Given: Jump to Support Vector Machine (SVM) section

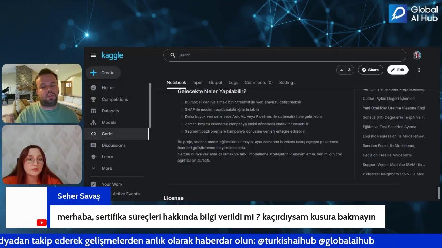Looking at the screenshot, I should (394, 165).
